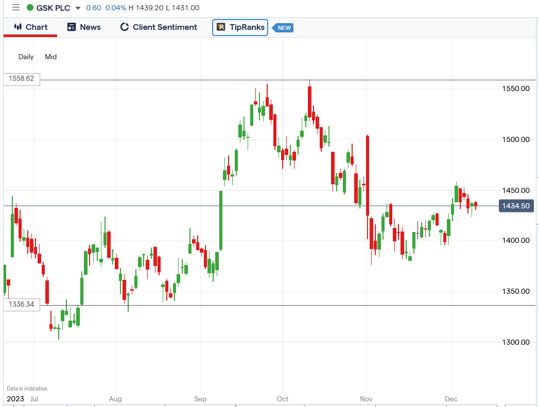Change the Daily timeframe setting
The width and height of the screenshot is (539, 407).
(x=26, y=57)
